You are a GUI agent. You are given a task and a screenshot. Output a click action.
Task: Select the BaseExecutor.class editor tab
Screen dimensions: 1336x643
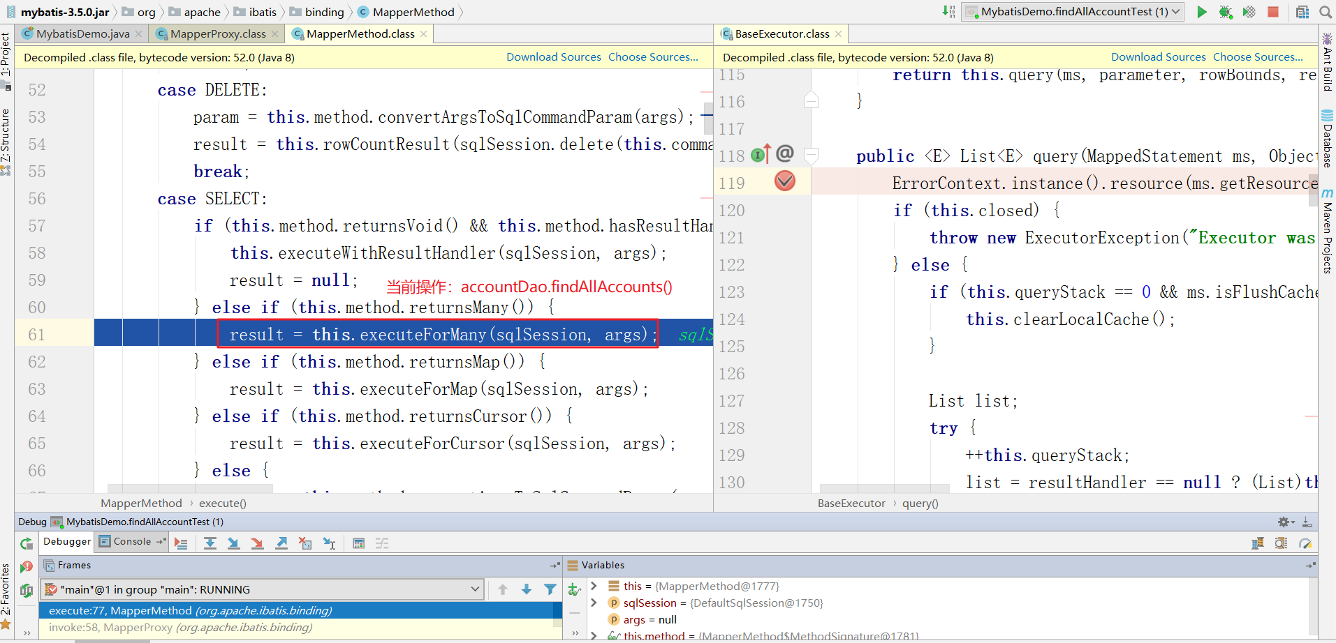(x=782, y=33)
